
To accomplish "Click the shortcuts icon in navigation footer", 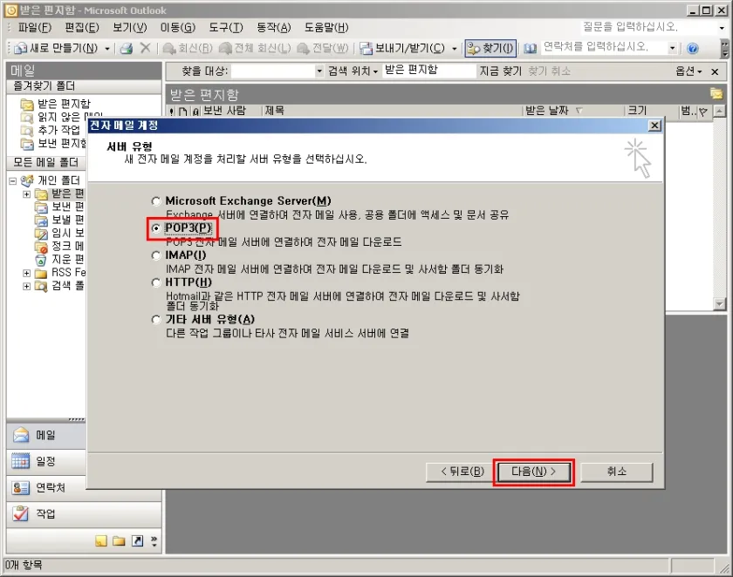I will point(137,541).
